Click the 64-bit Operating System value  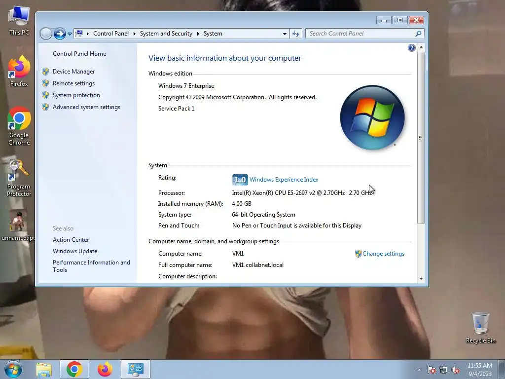[x=263, y=215]
